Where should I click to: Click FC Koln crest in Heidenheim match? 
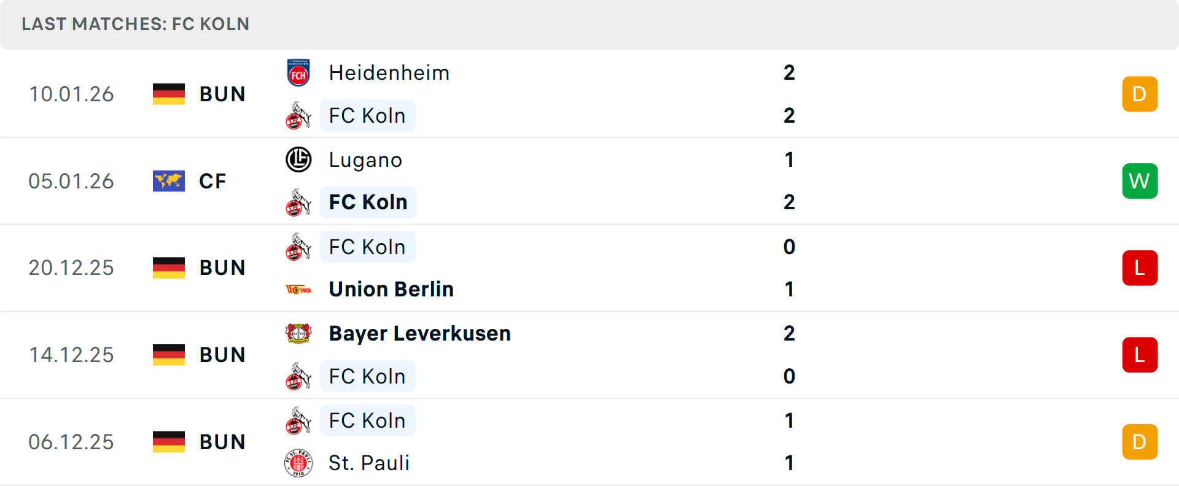click(298, 115)
